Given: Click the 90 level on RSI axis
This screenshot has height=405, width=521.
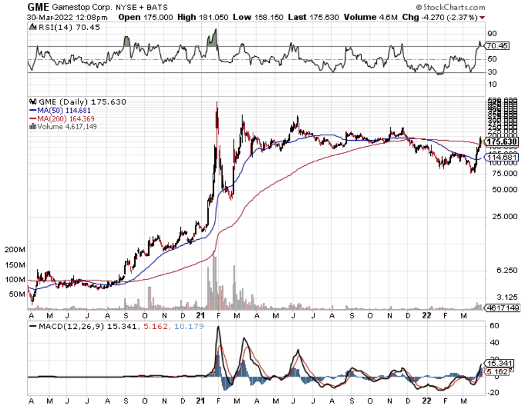Looking at the screenshot, I should [x=492, y=33].
